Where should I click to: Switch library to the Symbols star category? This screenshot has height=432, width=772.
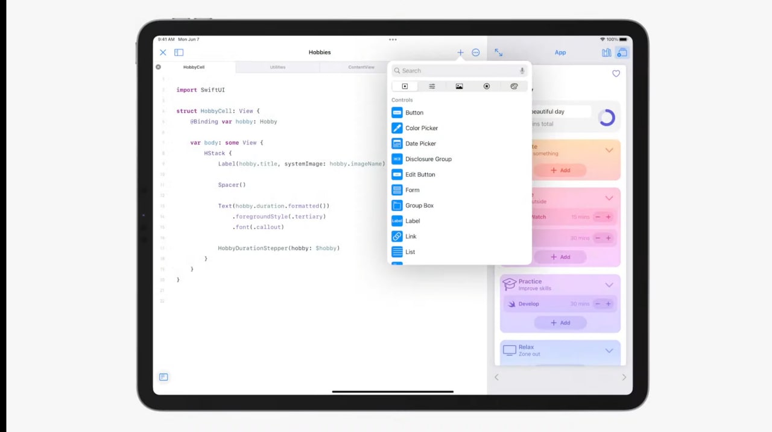(x=487, y=86)
